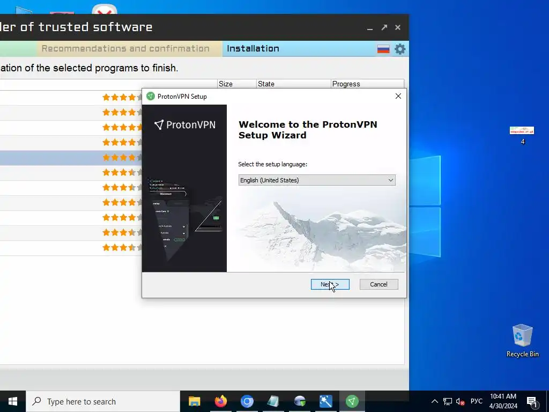
Task: Open installer settings gear icon
Action: tap(400, 49)
